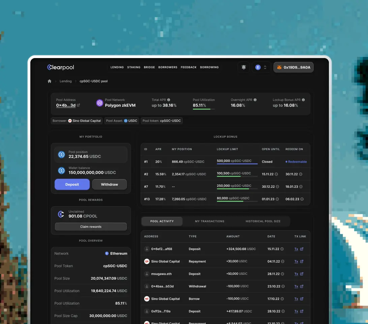This screenshot has width=368, height=324.
Task: Click Pool Size value 20,074,347.09 USDC
Action: (109, 278)
